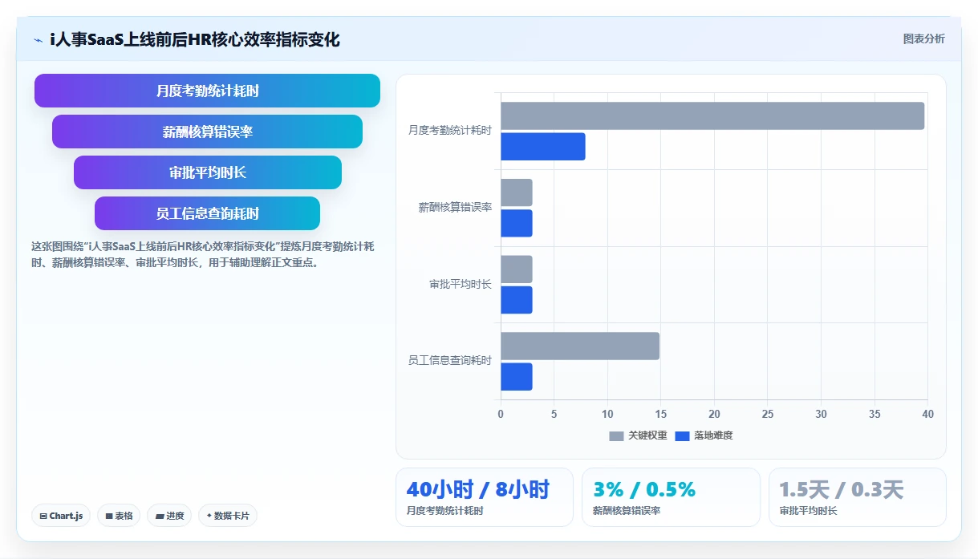Screen dimensions: 978x559
Task: Select the 审批平均时长 funnel stage
Action: pos(207,172)
